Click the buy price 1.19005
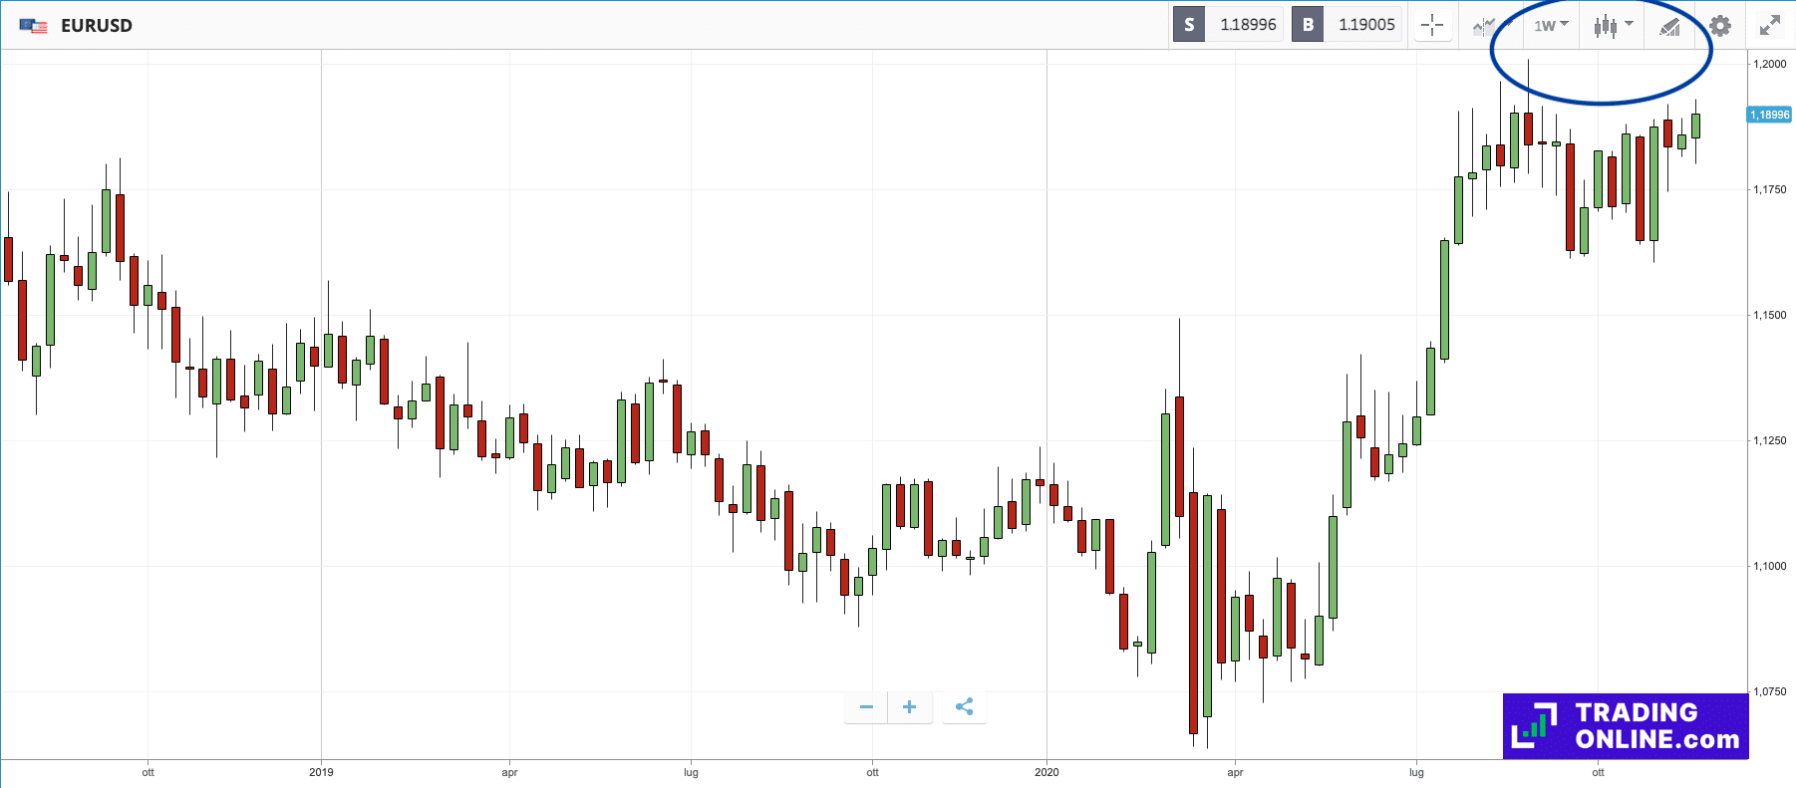The image size is (1796, 788). click(x=1367, y=25)
